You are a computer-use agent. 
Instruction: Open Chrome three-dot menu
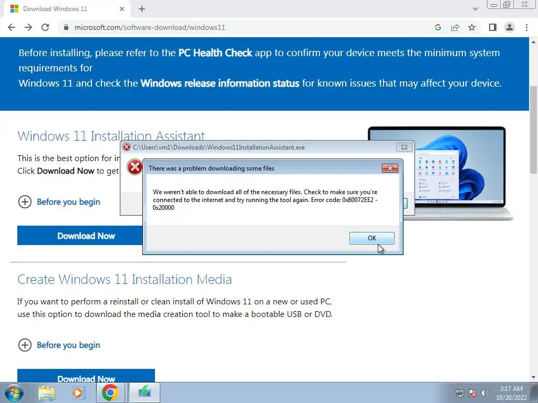(526, 27)
